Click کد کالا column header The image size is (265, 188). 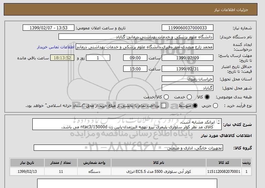pos(224,162)
